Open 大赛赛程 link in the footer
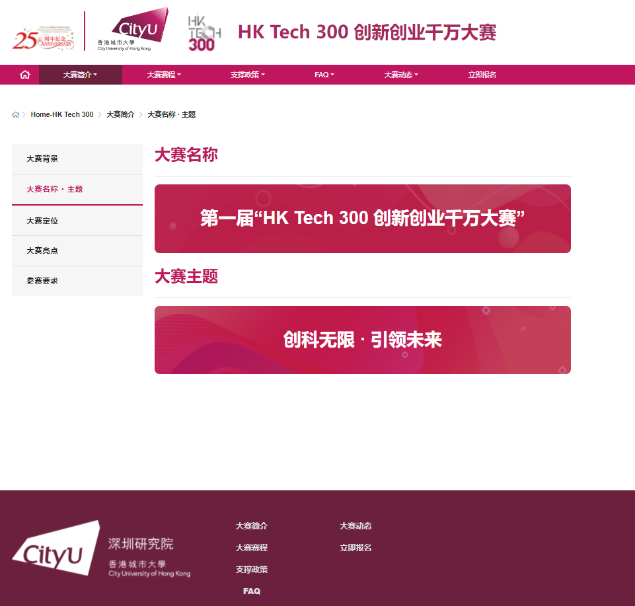The height and width of the screenshot is (606, 635). coord(252,548)
